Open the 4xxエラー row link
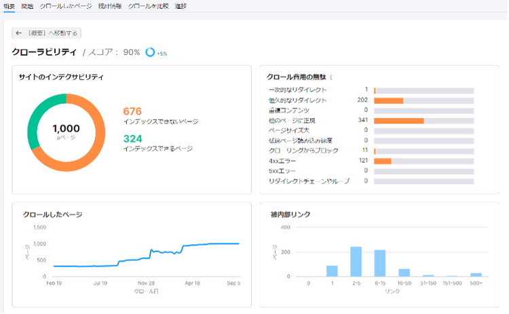Screen dimensions: 509x314 coord(282,161)
